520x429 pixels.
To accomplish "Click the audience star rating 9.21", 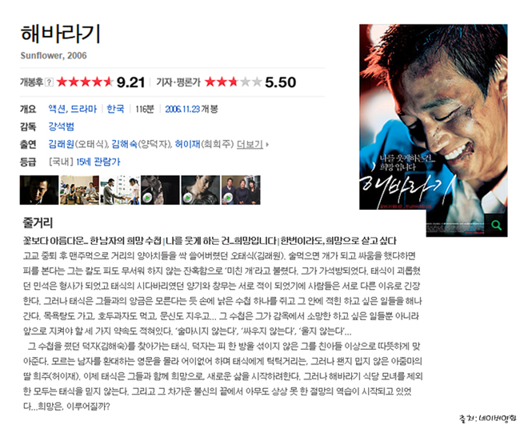I will (101, 82).
